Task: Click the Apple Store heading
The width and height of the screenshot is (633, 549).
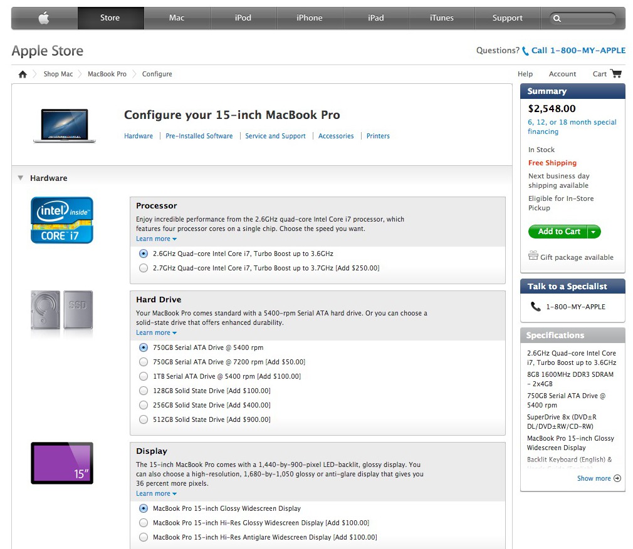Action: (x=47, y=51)
